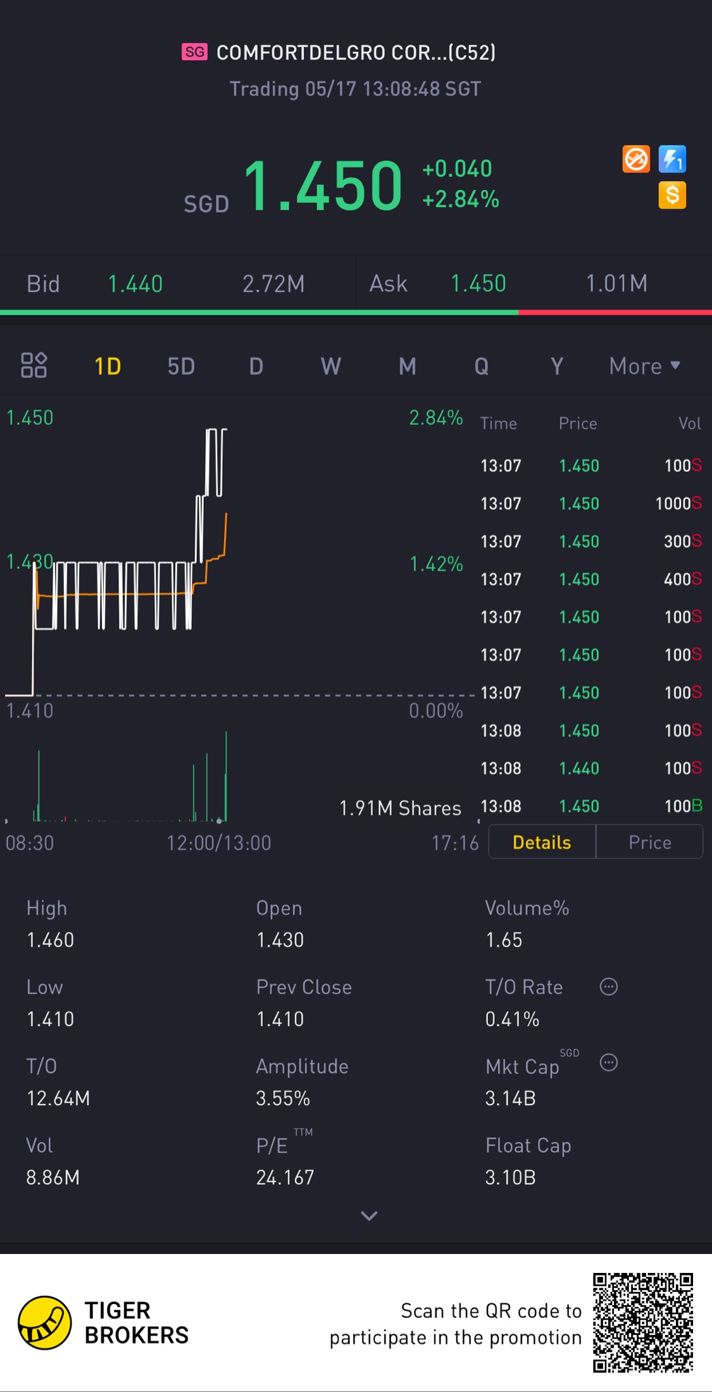Tap the Mkt Cap info icon

(x=608, y=1063)
